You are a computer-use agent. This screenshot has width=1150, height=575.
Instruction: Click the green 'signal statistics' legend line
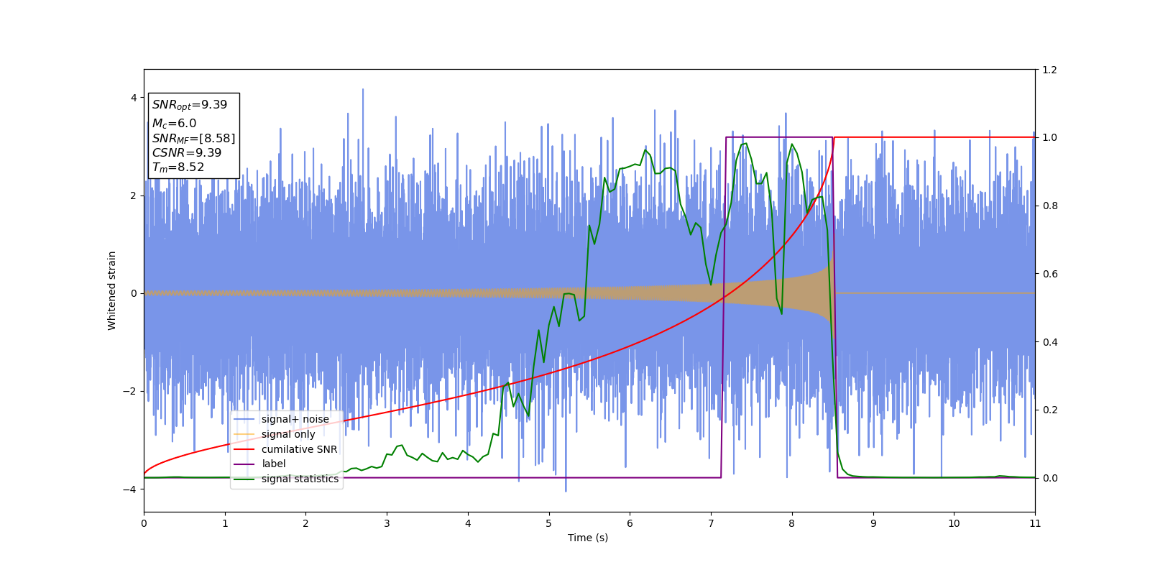[244, 479]
